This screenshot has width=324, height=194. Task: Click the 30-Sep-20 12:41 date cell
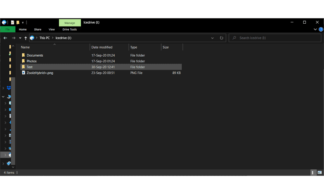tap(103, 67)
